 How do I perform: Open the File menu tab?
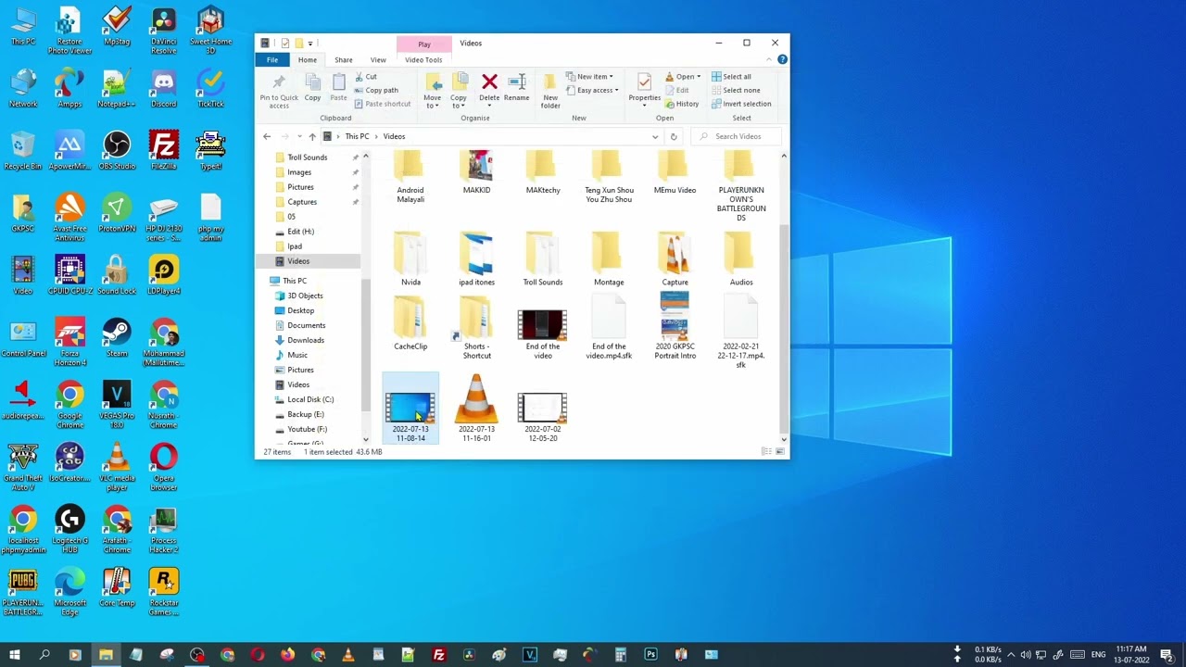point(272,60)
